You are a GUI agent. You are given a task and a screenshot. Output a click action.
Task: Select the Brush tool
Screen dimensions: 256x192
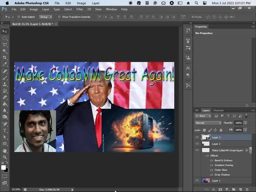point(5,78)
